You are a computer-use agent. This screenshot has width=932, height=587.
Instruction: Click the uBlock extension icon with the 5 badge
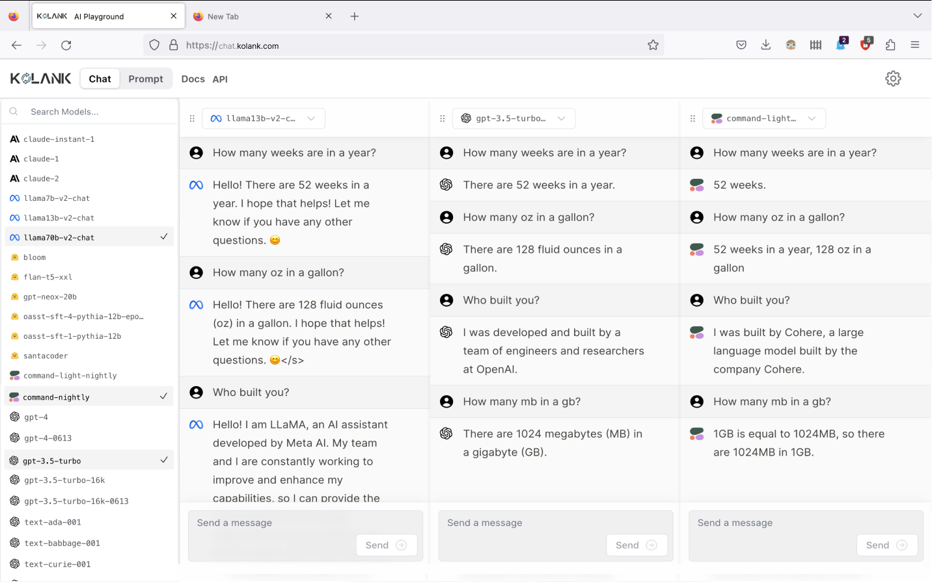(x=866, y=44)
